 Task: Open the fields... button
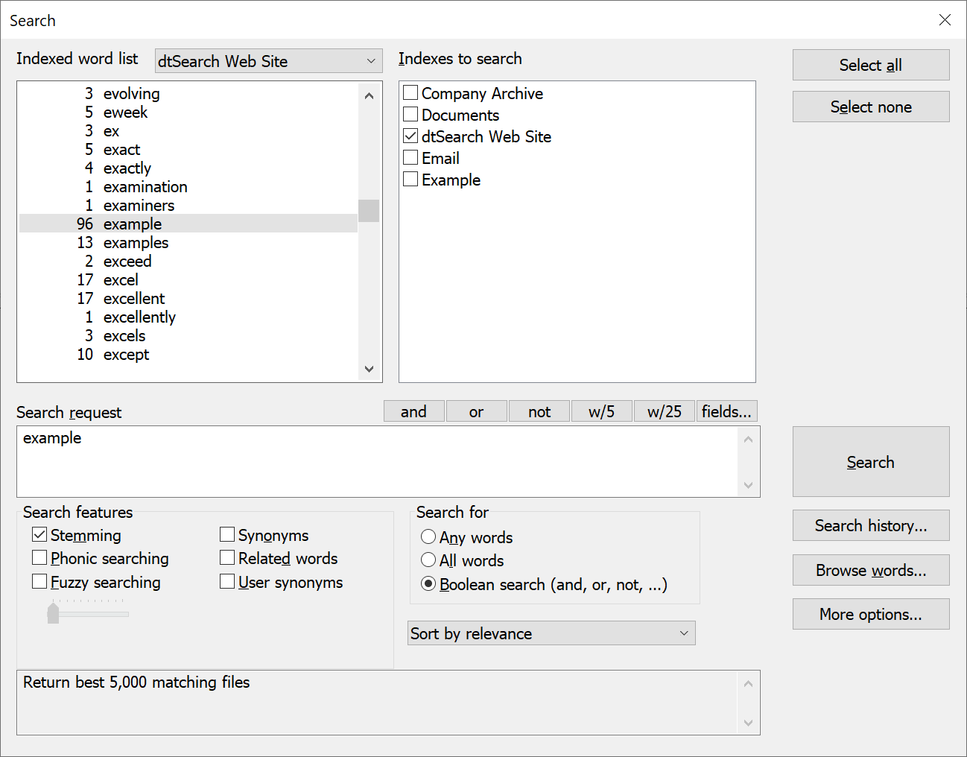(x=727, y=411)
